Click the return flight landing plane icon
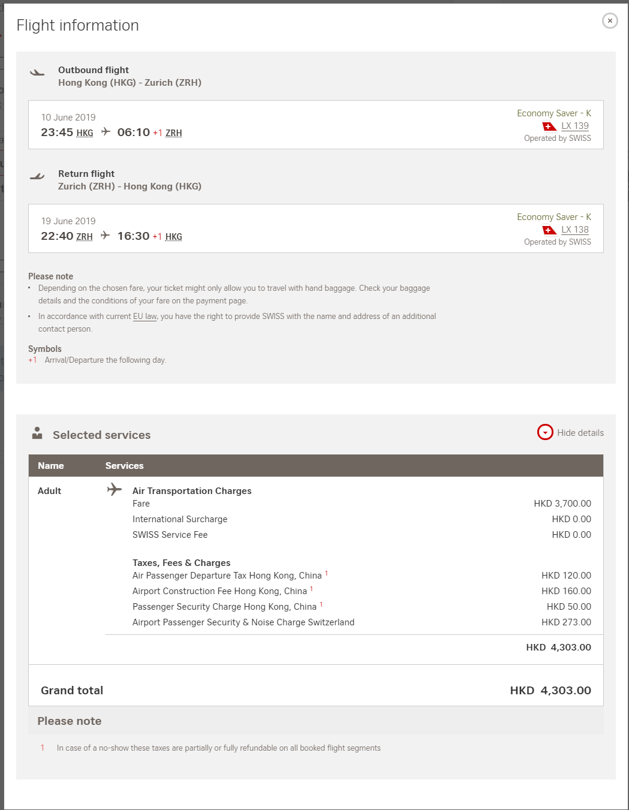Screen dimensions: 629x810 37,176
